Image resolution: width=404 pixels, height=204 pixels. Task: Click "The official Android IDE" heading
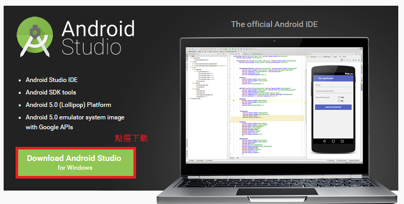[274, 24]
